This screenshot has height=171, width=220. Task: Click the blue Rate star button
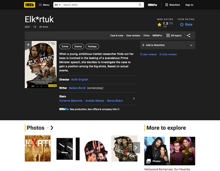[x=186, y=24]
